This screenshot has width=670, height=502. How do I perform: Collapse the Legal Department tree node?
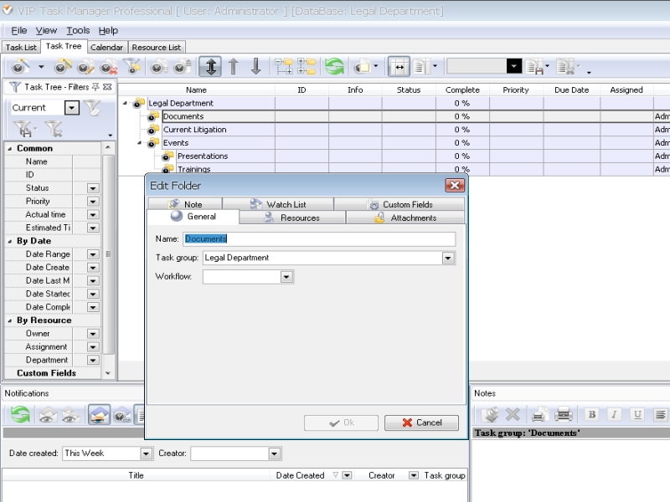coord(126,104)
